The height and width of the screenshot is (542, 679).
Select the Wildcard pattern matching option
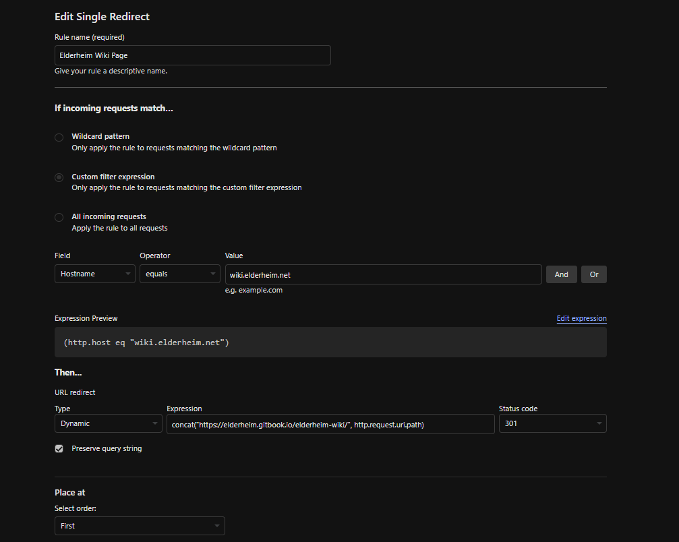pyautogui.click(x=59, y=137)
